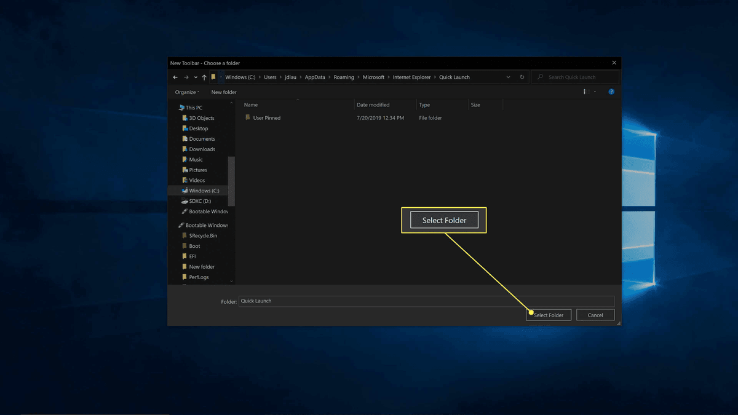Screen dimensions: 738x415
Task: Open the Downloads folder from navigation pane
Action: [199, 149]
